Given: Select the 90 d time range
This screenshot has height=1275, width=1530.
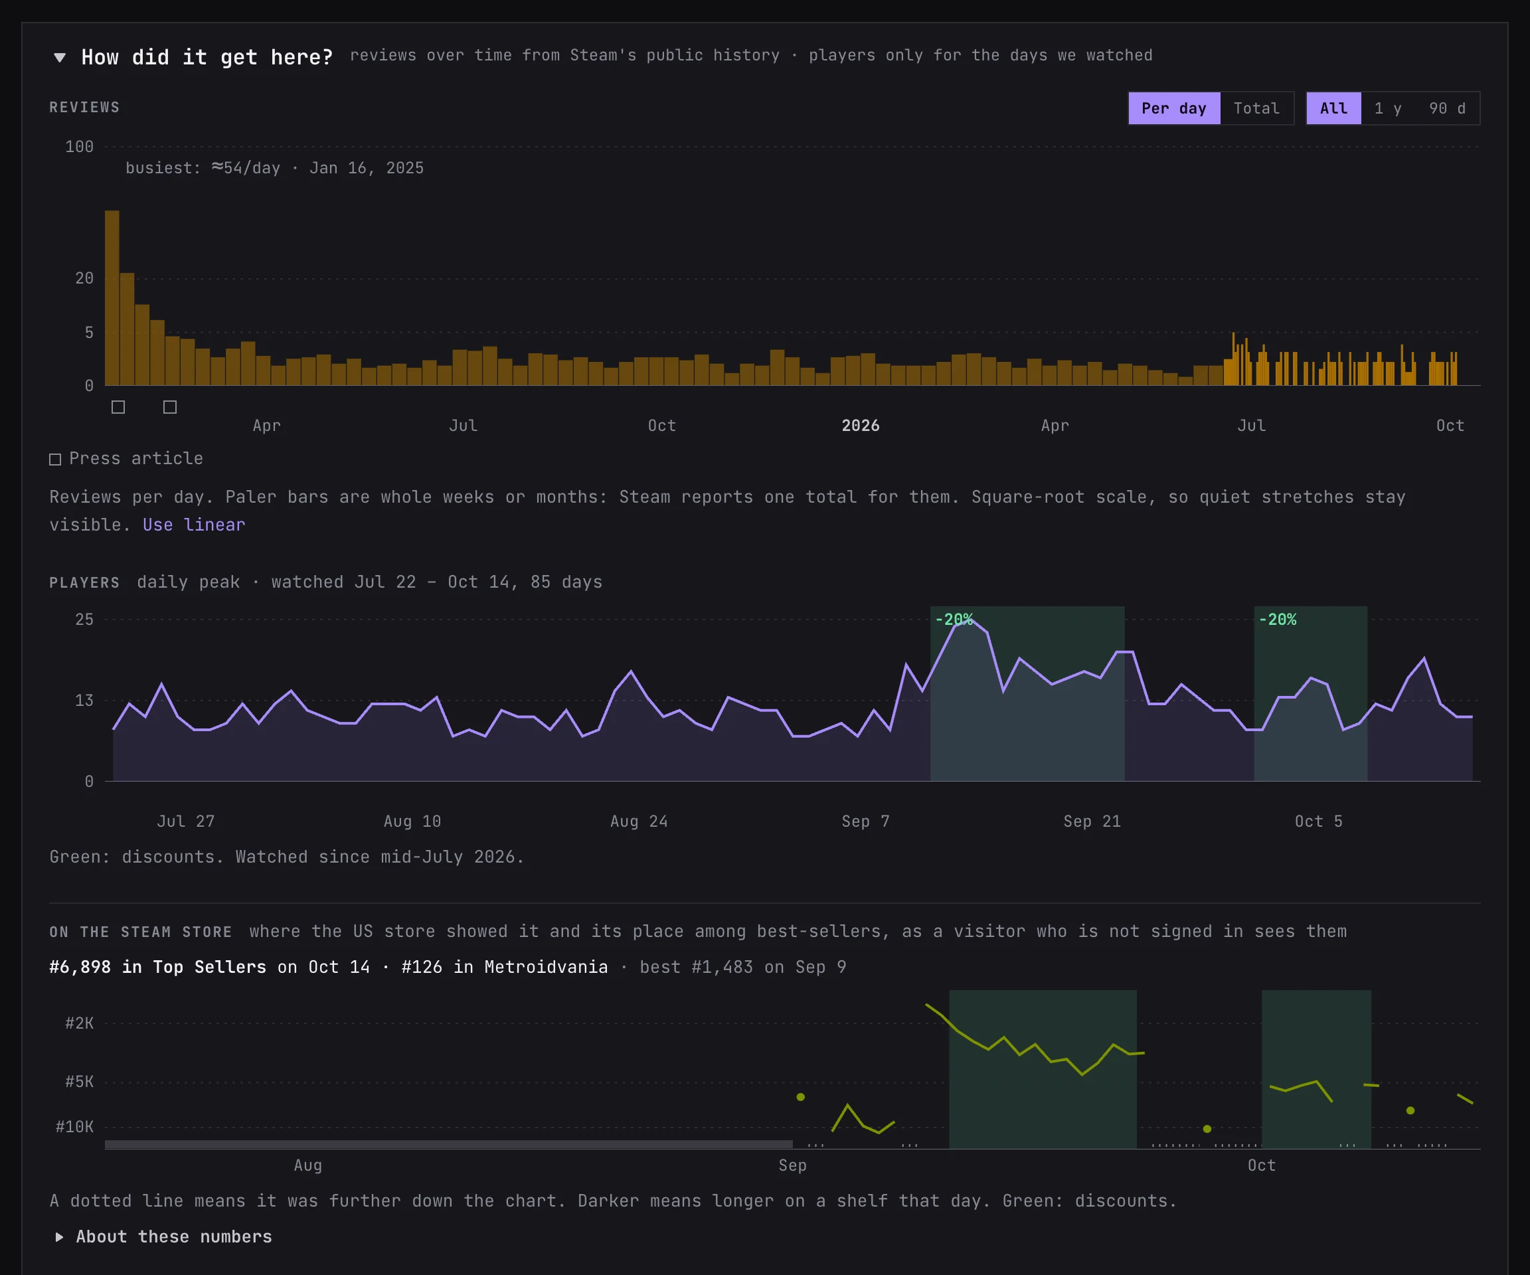Looking at the screenshot, I should point(1447,108).
